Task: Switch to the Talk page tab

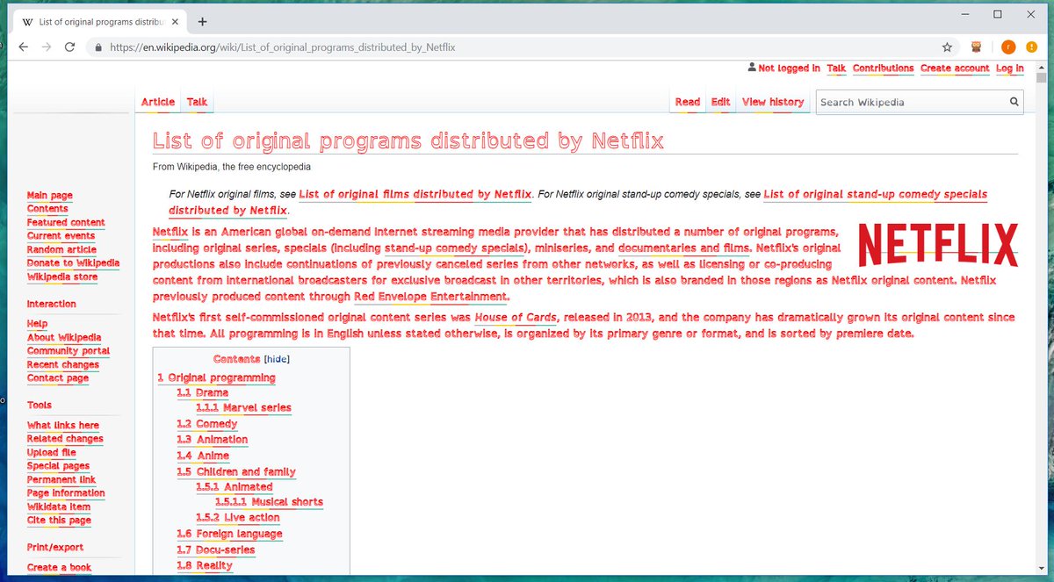Action: coord(198,102)
